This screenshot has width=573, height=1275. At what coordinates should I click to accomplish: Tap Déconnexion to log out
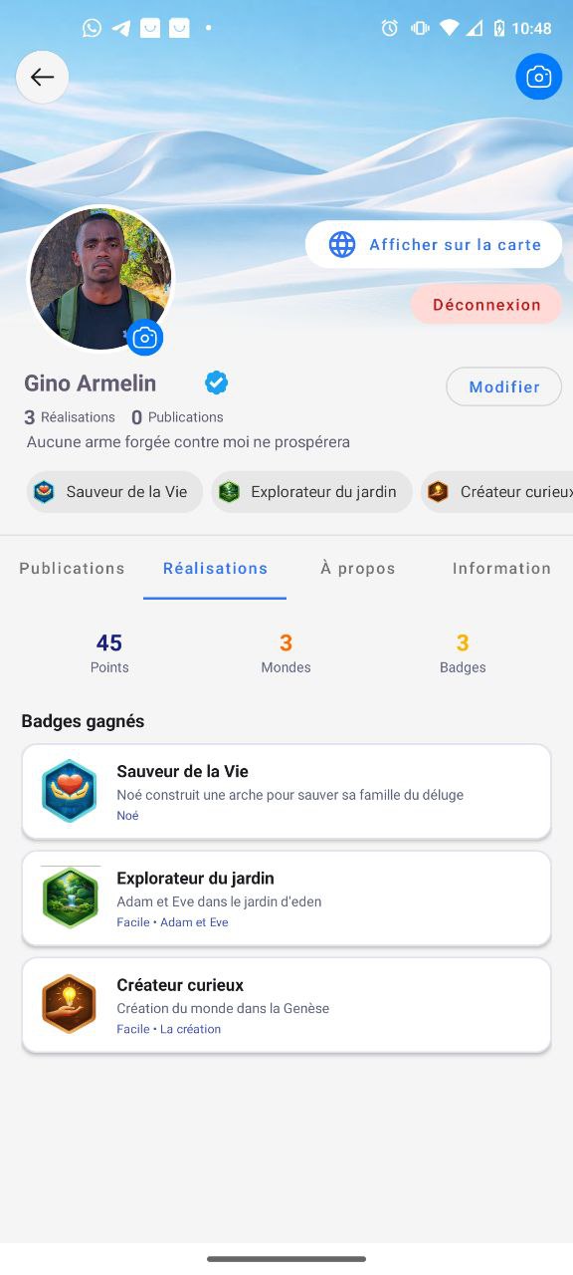tap(485, 305)
